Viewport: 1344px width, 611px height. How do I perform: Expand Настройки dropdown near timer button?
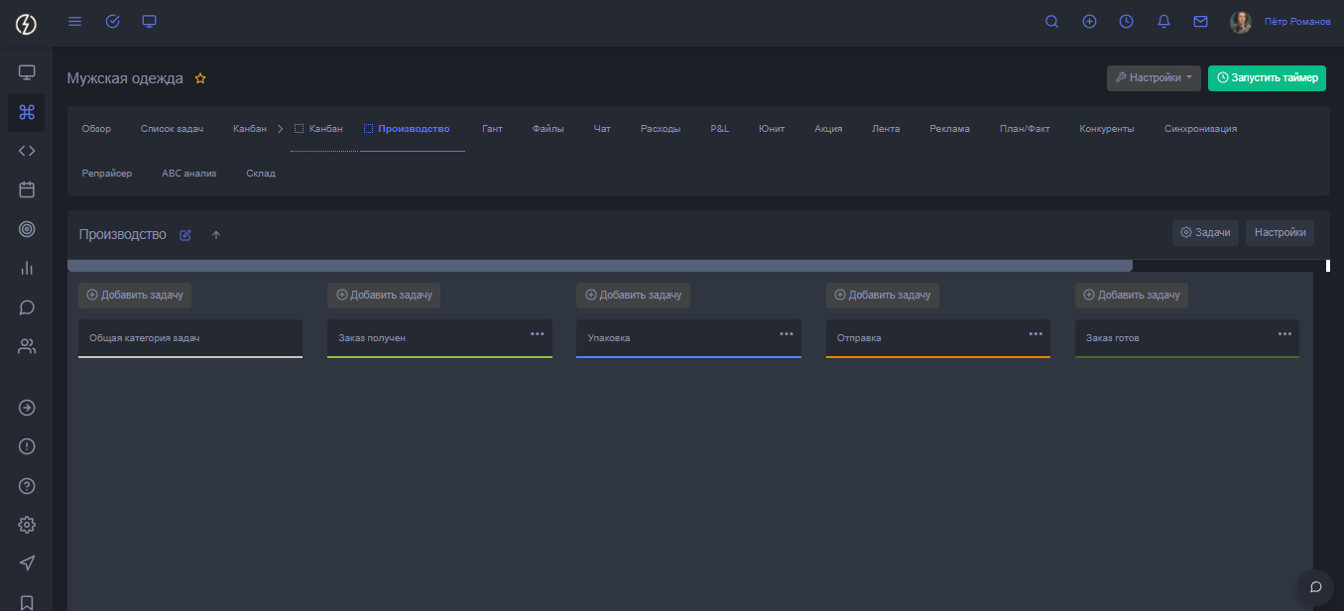click(x=1154, y=78)
